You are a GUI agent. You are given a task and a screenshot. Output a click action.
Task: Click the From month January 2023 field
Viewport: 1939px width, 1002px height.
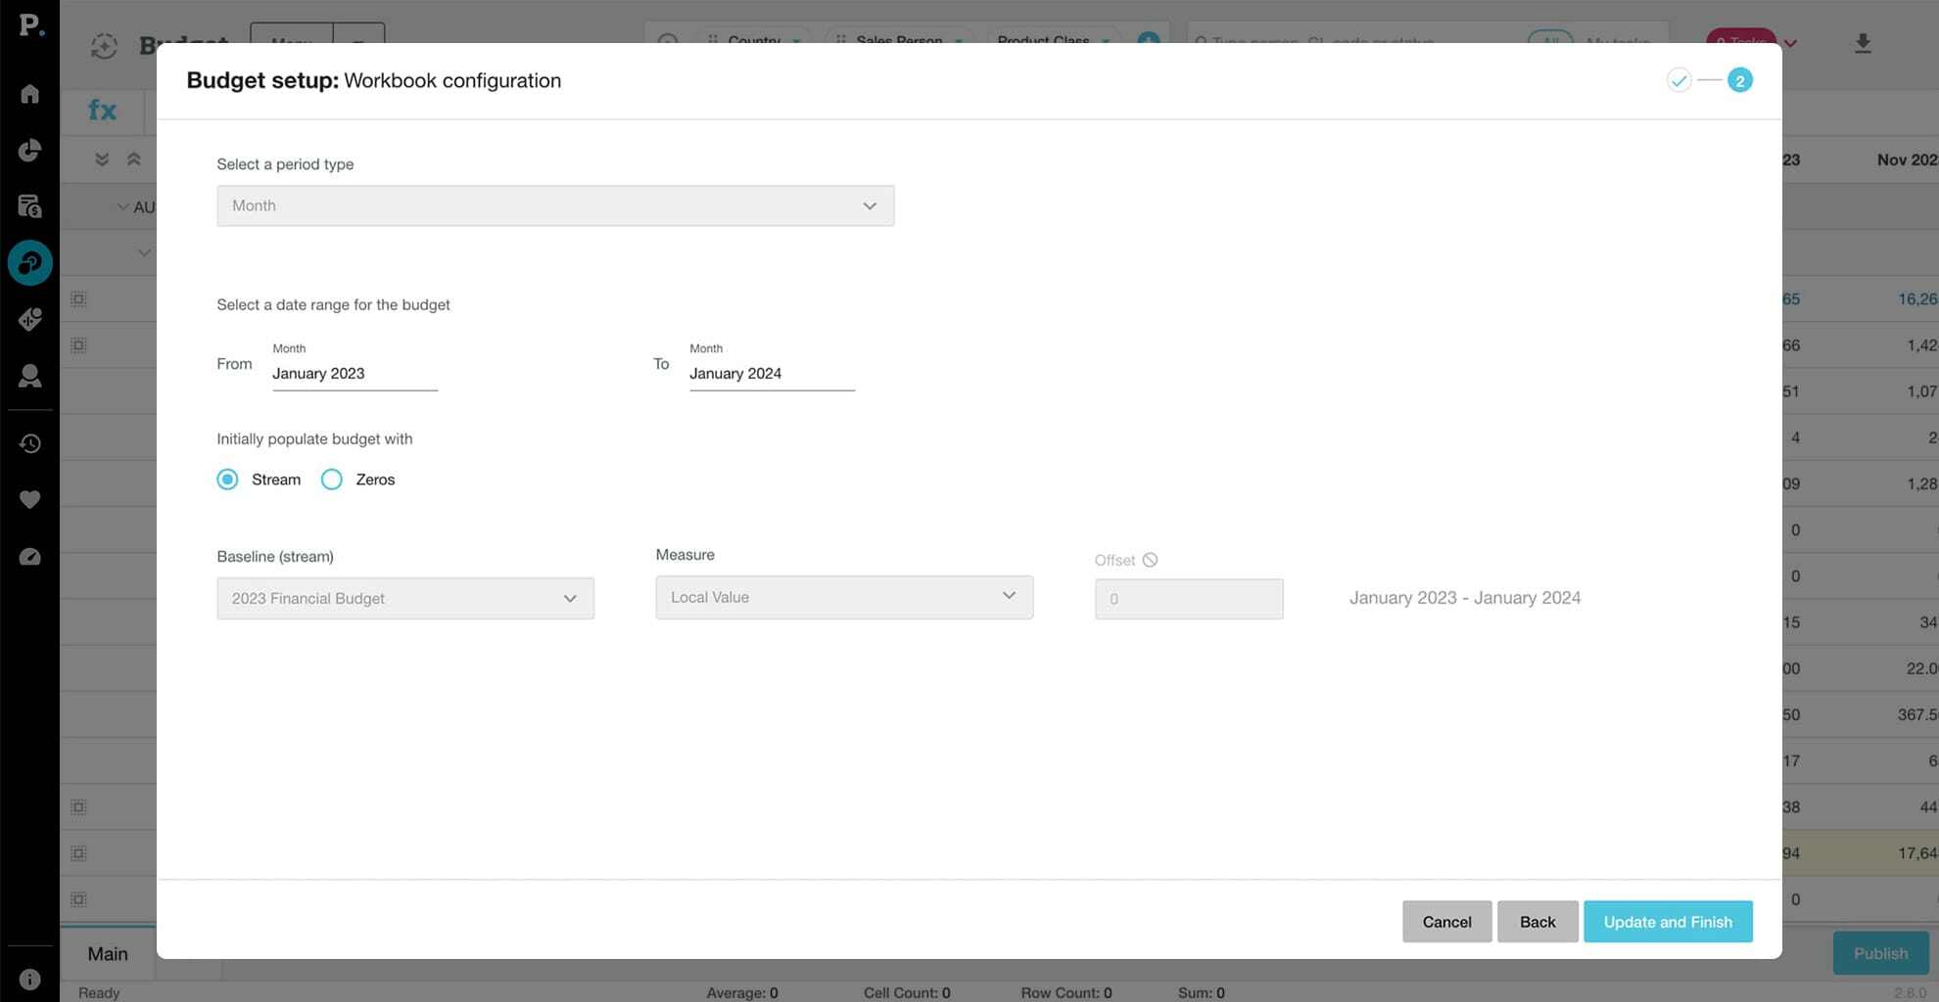pyautogui.click(x=355, y=374)
